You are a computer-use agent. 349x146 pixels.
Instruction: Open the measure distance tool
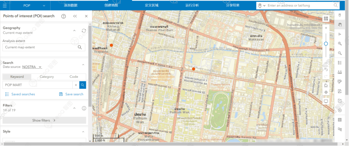click(340, 72)
